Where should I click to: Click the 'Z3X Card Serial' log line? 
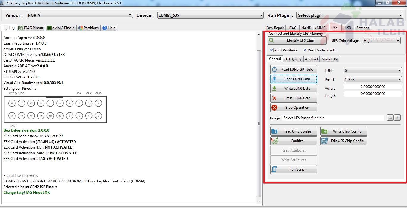click(33, 136)
